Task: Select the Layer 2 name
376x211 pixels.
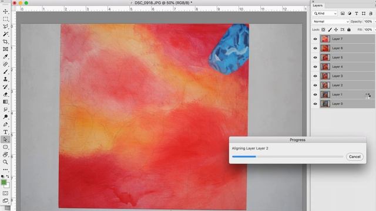Action: click(337, 86)
